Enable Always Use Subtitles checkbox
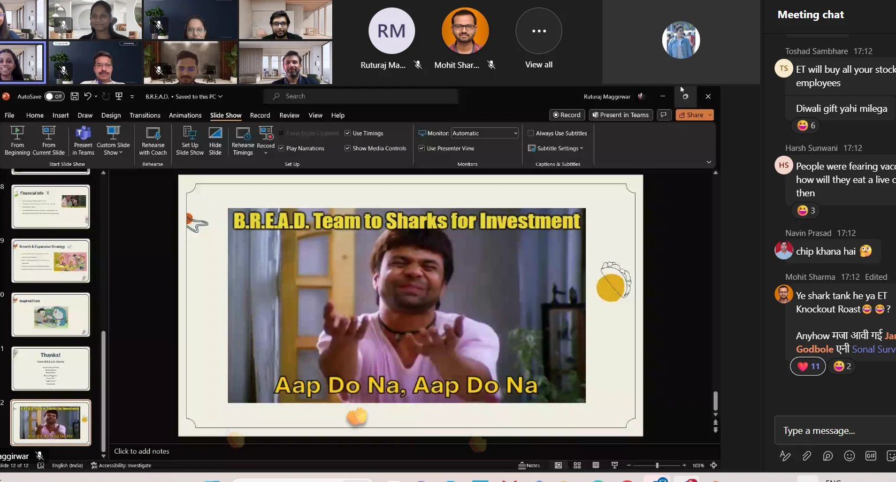896x482 pixels. point(531,133)
